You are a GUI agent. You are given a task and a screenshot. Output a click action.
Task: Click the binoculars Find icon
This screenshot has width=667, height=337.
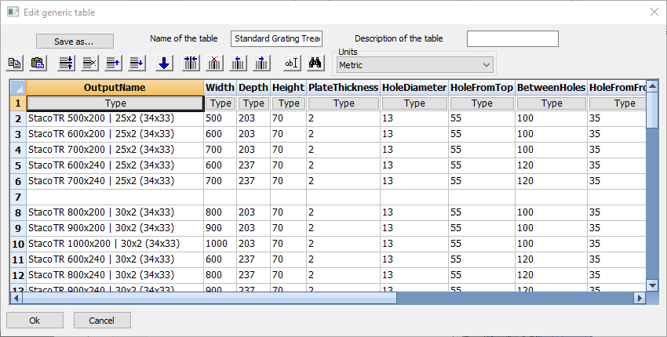pyautogui.click(x=316, y=63)
